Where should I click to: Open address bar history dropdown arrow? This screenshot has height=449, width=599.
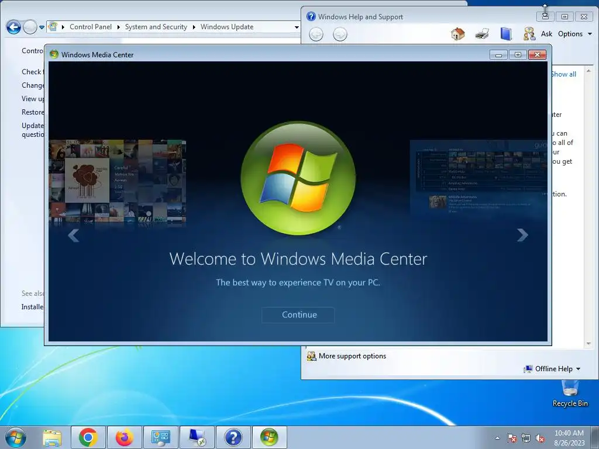pyautogui.click(x=297, y=27)
